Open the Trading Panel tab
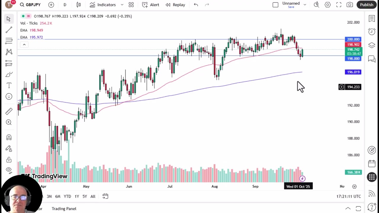 (64, 209)
